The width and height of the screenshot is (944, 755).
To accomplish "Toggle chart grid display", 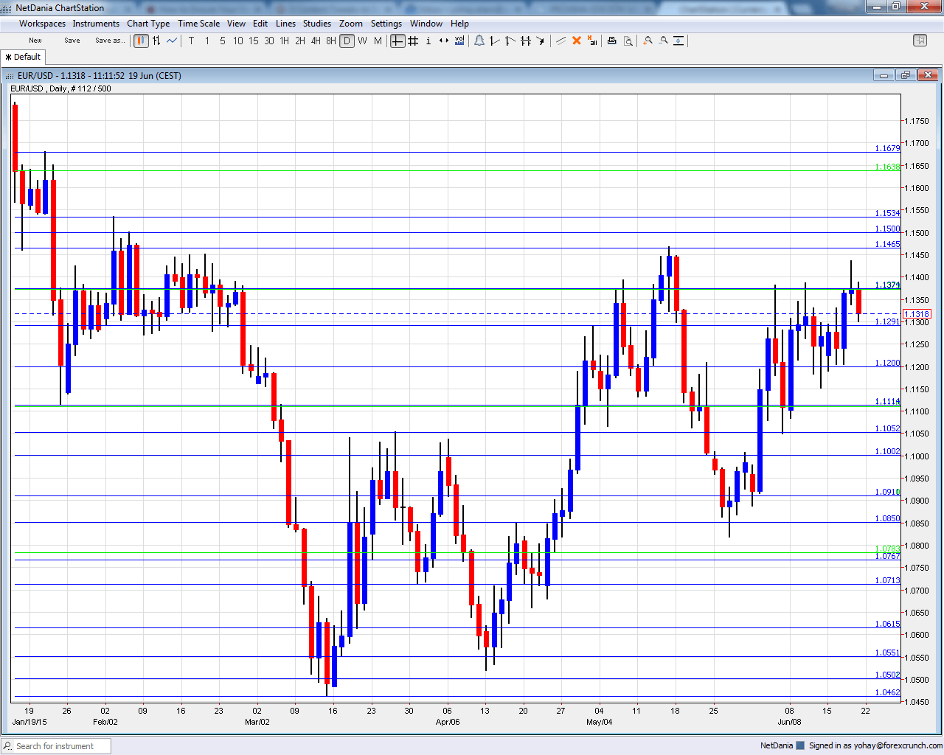I will 413,41.
